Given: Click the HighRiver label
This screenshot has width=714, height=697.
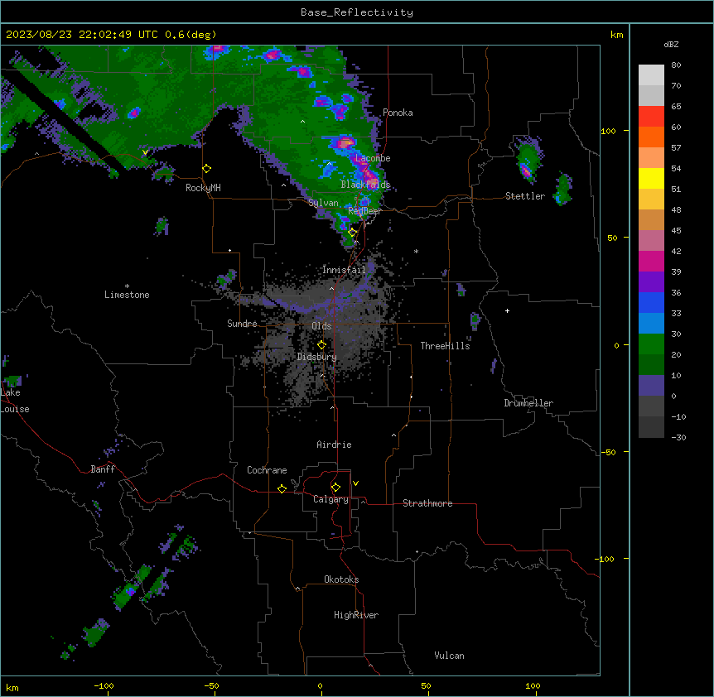Looking at the screenshot, I should pos(356,615).
